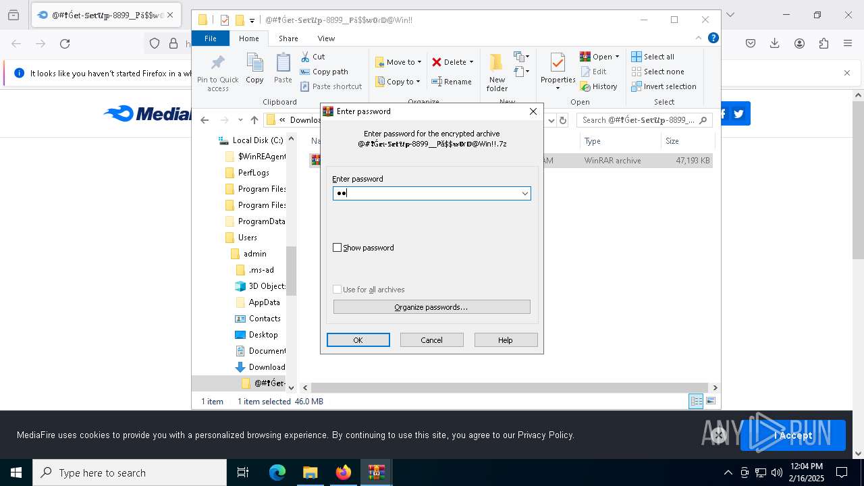Open Firefox extensions puzzle icon
Image resolution: width=864 pixels, height=486 pixels.
[x=823, y=43]
